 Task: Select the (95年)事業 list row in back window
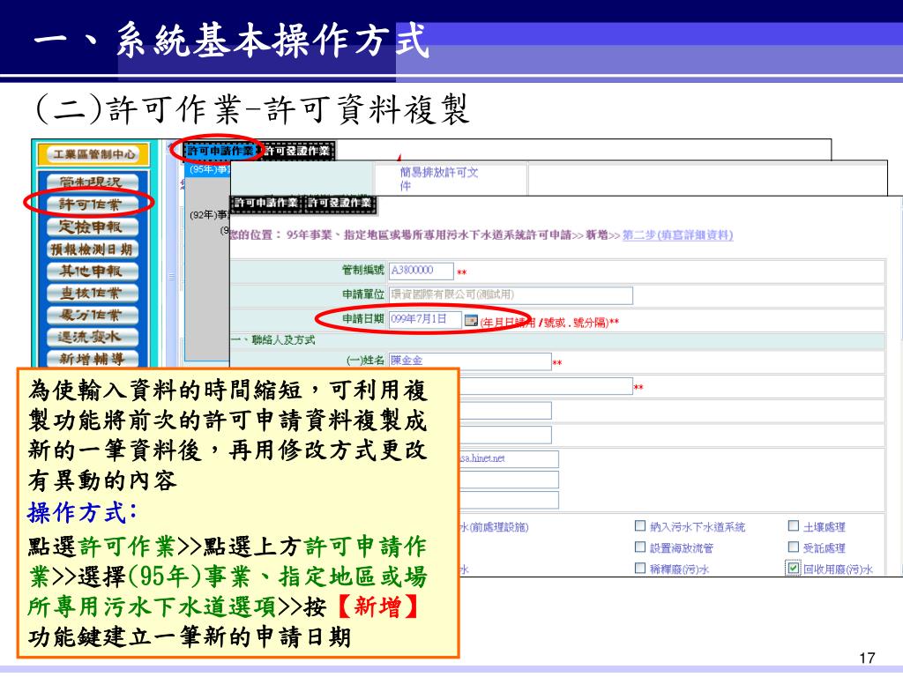point(208,169)
